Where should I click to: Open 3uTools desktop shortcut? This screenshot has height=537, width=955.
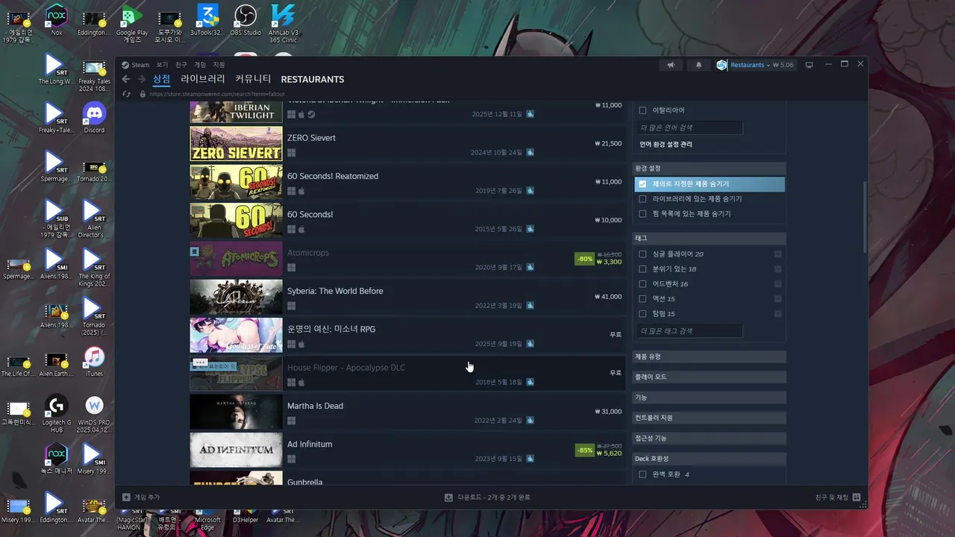pos(207,20)
